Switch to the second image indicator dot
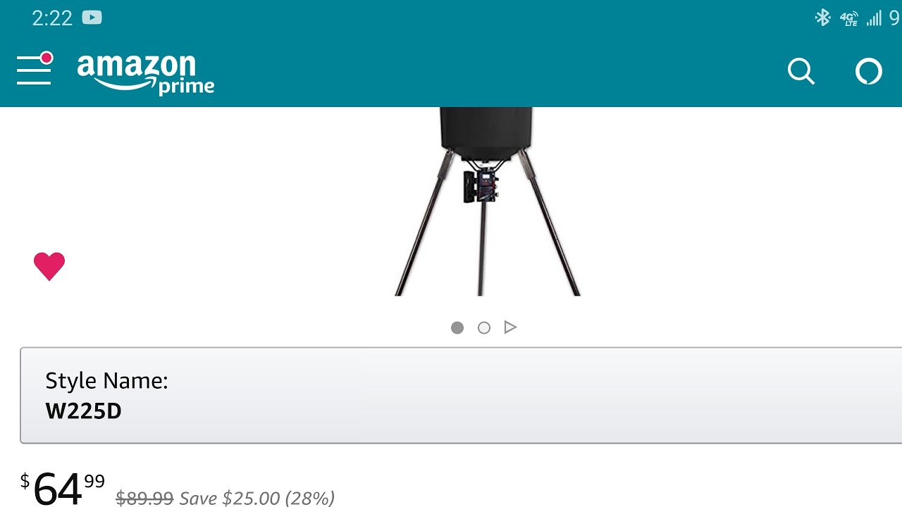Image resolution: width=902 pixels, height=507 pixels. tap(484, 327)
